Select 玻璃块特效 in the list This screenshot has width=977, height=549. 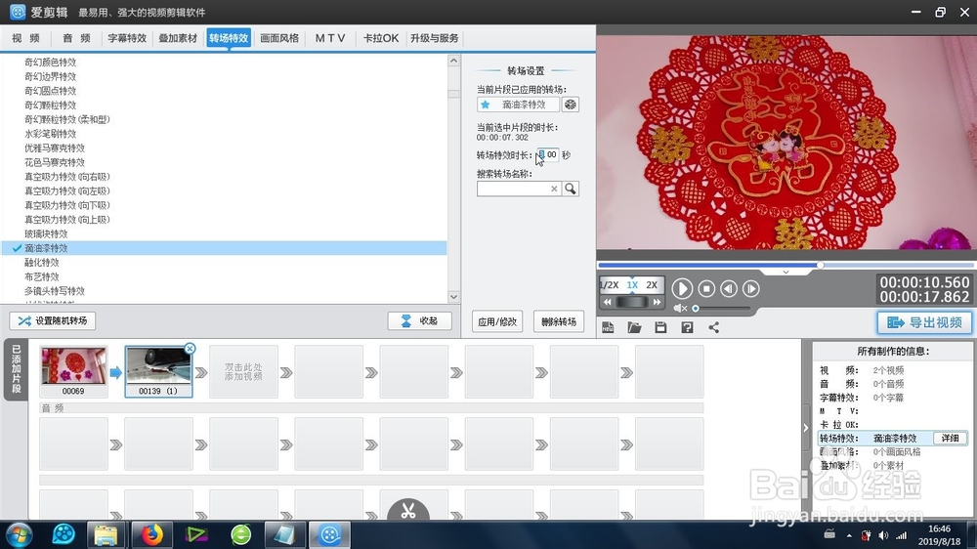(x=46, y=234)
